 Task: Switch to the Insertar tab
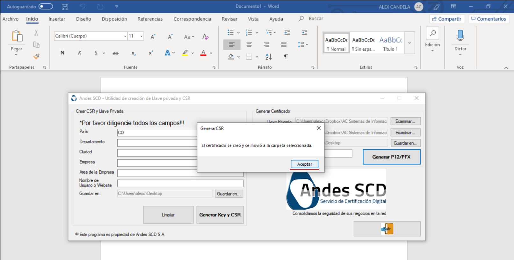57,19
